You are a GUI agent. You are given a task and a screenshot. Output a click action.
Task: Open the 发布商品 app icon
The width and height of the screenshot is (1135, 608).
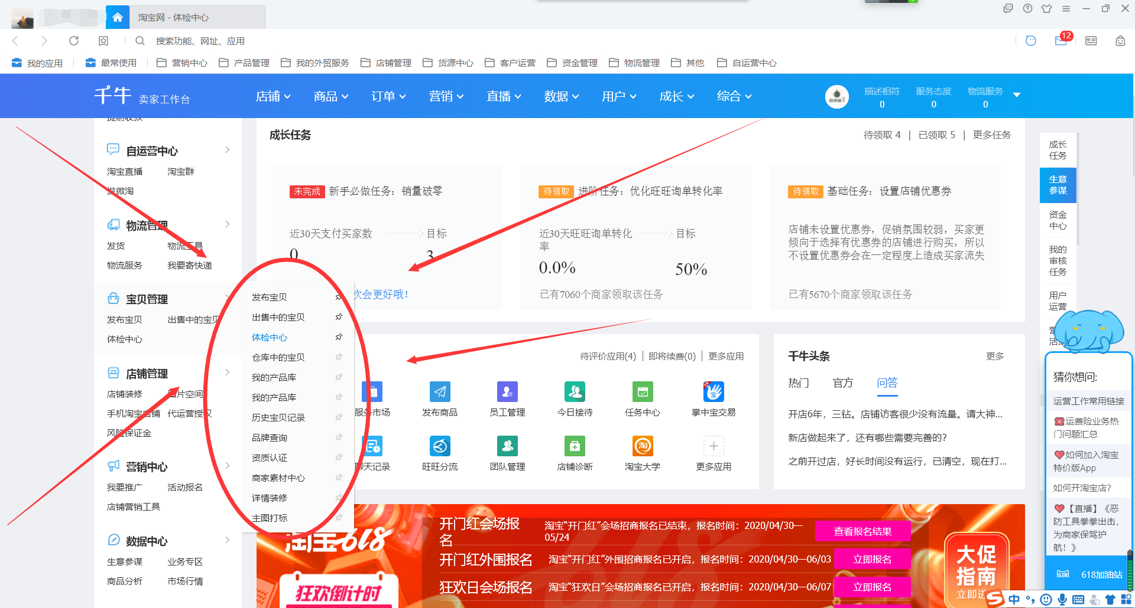[x=440, y=392]
